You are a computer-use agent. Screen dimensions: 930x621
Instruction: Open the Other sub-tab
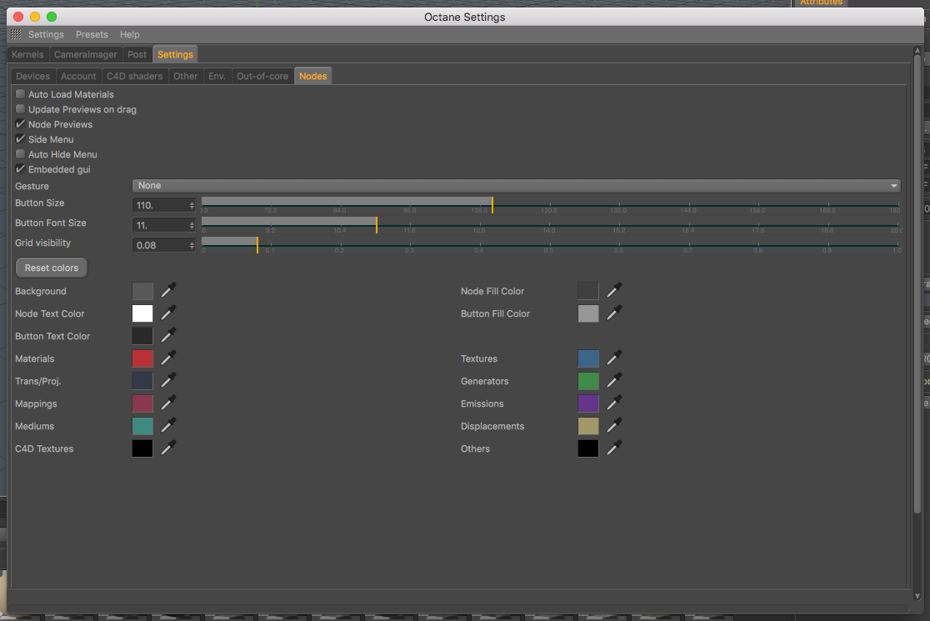[186, 76]
